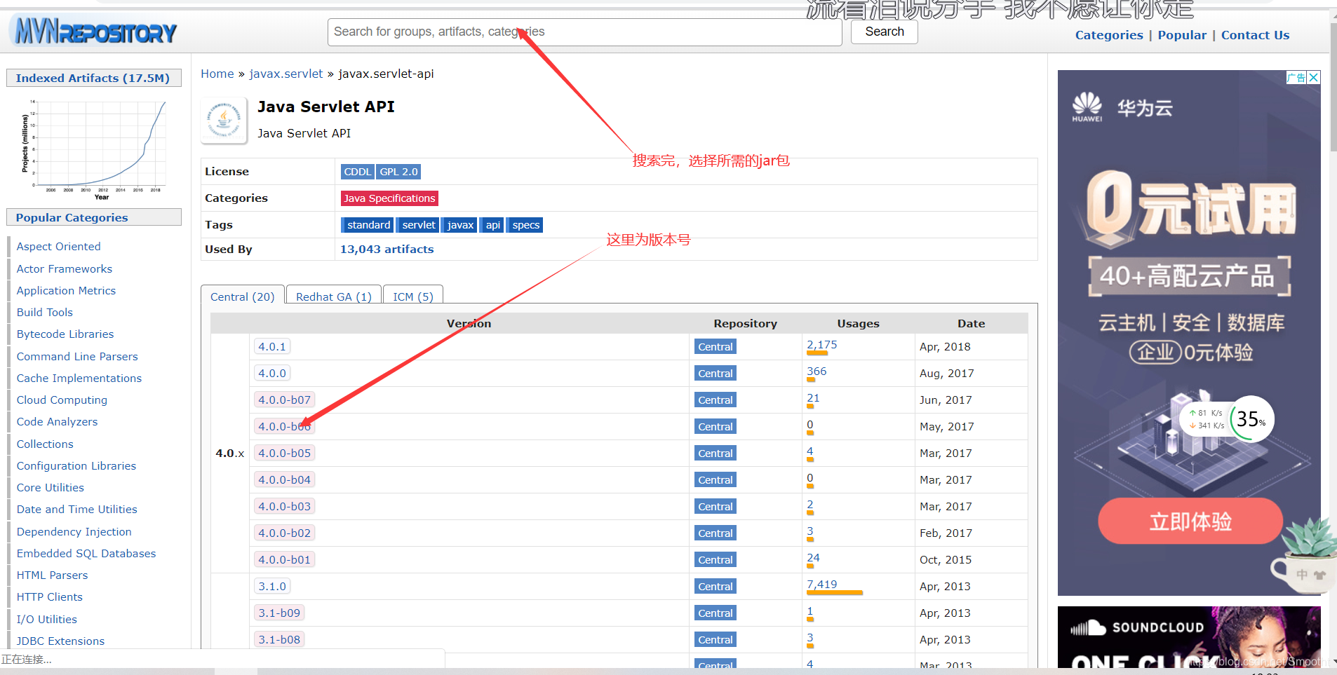The height and width of the screenshot is (675, 1337).
Task: Open the Cloud Computing category
Action: point(62,400)
